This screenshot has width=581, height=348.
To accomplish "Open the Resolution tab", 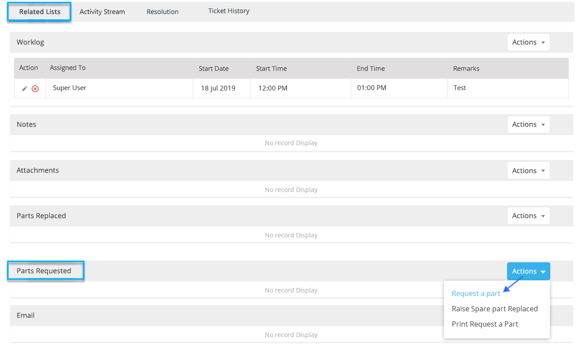I will (162, 12).
